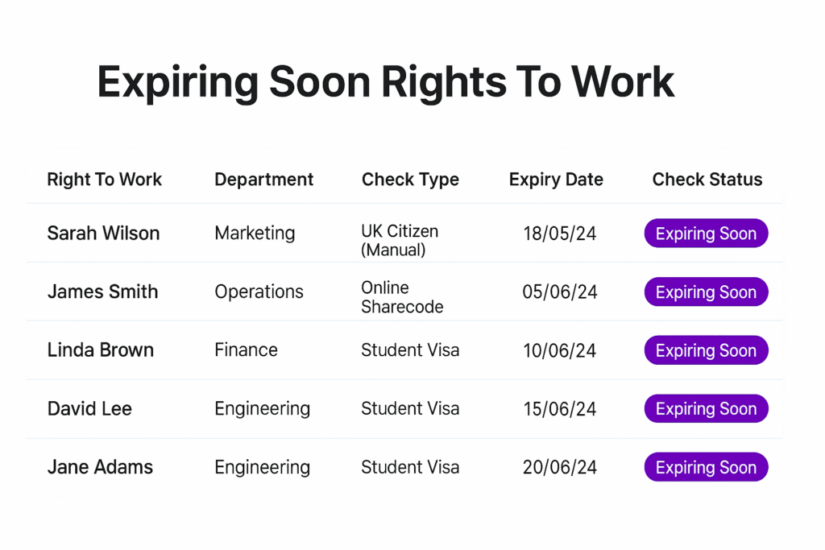Open James Smith's record
Viewport: 825px width, 550px height.
click(102, 292)
